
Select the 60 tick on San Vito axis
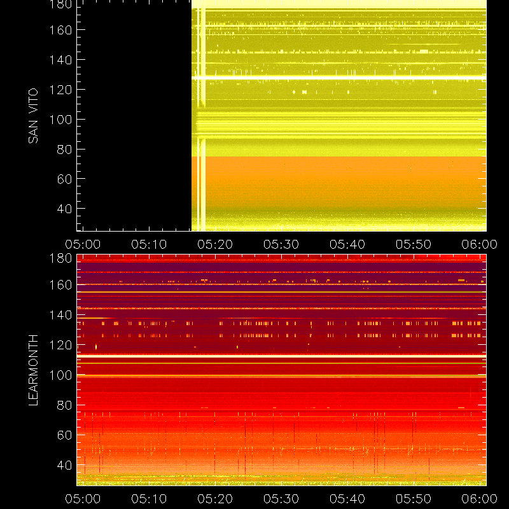pyautogui.click(x=64, y=179)
